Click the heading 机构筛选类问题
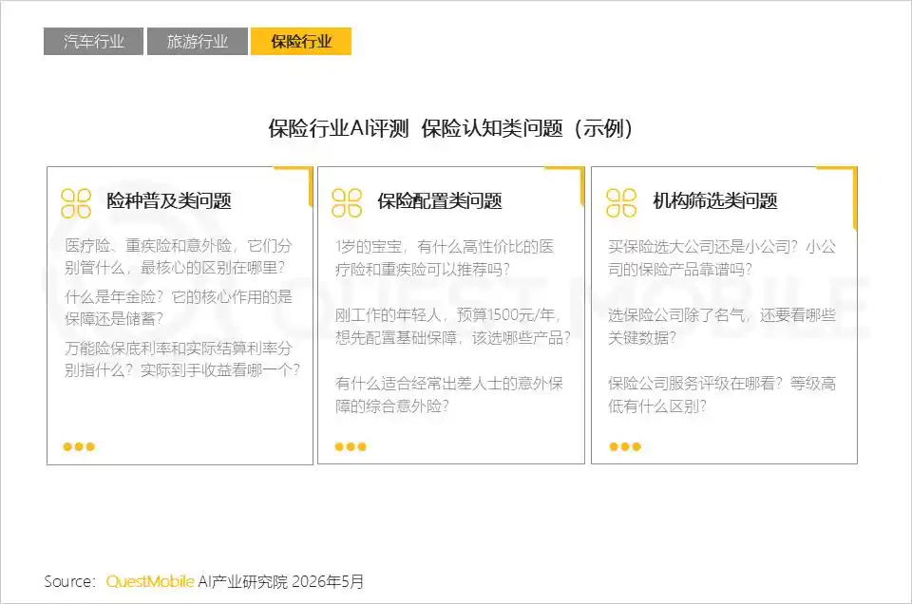 (x=714, y=201)
